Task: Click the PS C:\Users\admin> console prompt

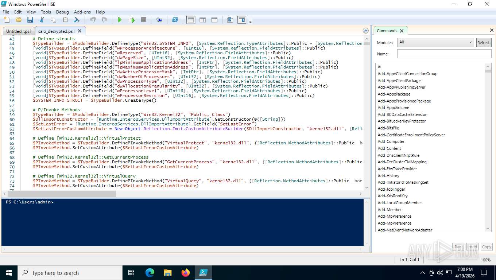Action: click(30, 202)
